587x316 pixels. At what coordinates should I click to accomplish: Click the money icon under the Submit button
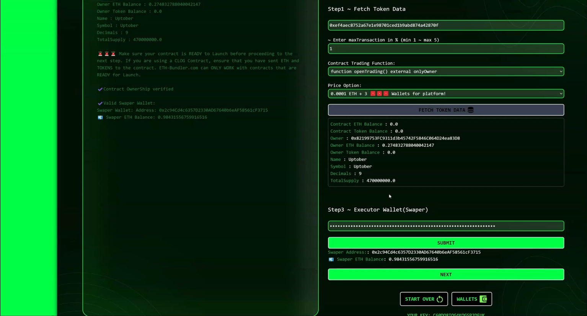click(331, 259)
